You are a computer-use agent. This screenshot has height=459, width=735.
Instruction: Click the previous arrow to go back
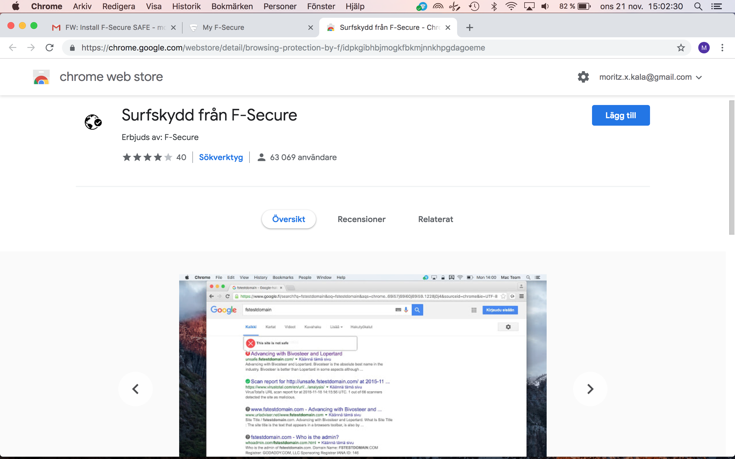coord(136,389)
